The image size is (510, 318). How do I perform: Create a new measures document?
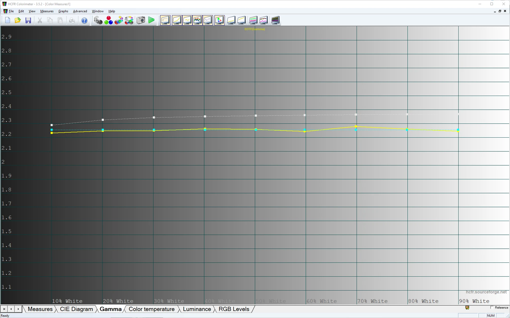click(x=7, y=20)
